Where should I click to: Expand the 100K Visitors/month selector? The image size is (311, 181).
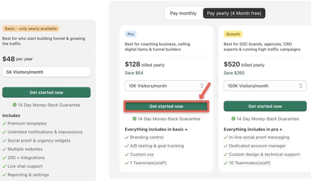coord(265,86)
